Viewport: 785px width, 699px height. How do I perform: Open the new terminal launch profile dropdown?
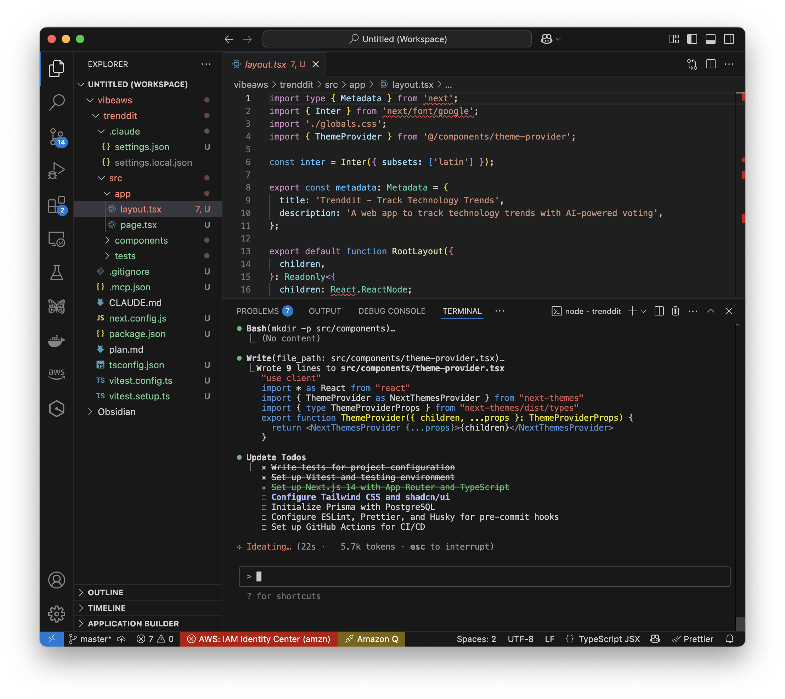click(644, 311)
